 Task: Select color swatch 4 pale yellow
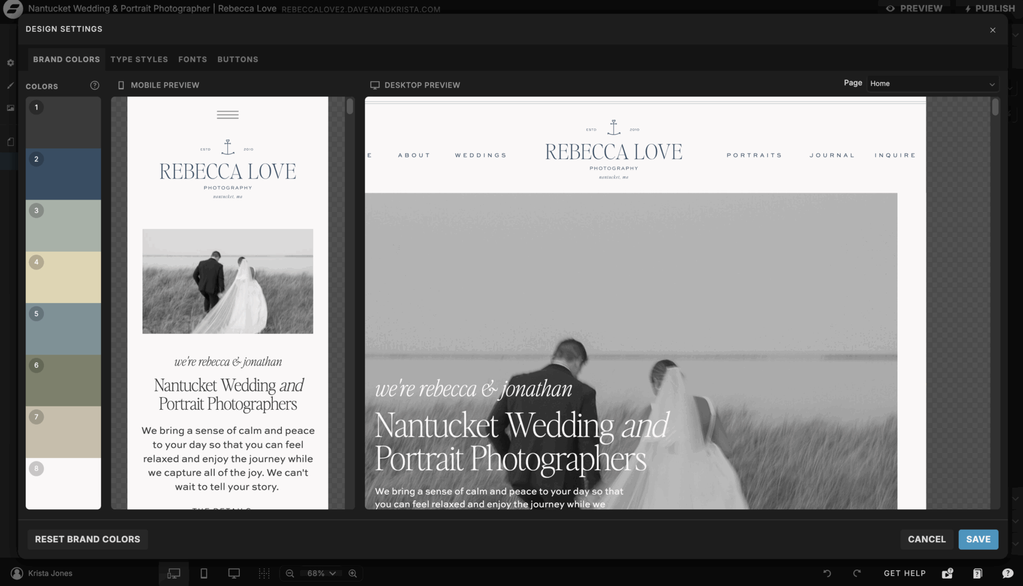tap(63, 277)
